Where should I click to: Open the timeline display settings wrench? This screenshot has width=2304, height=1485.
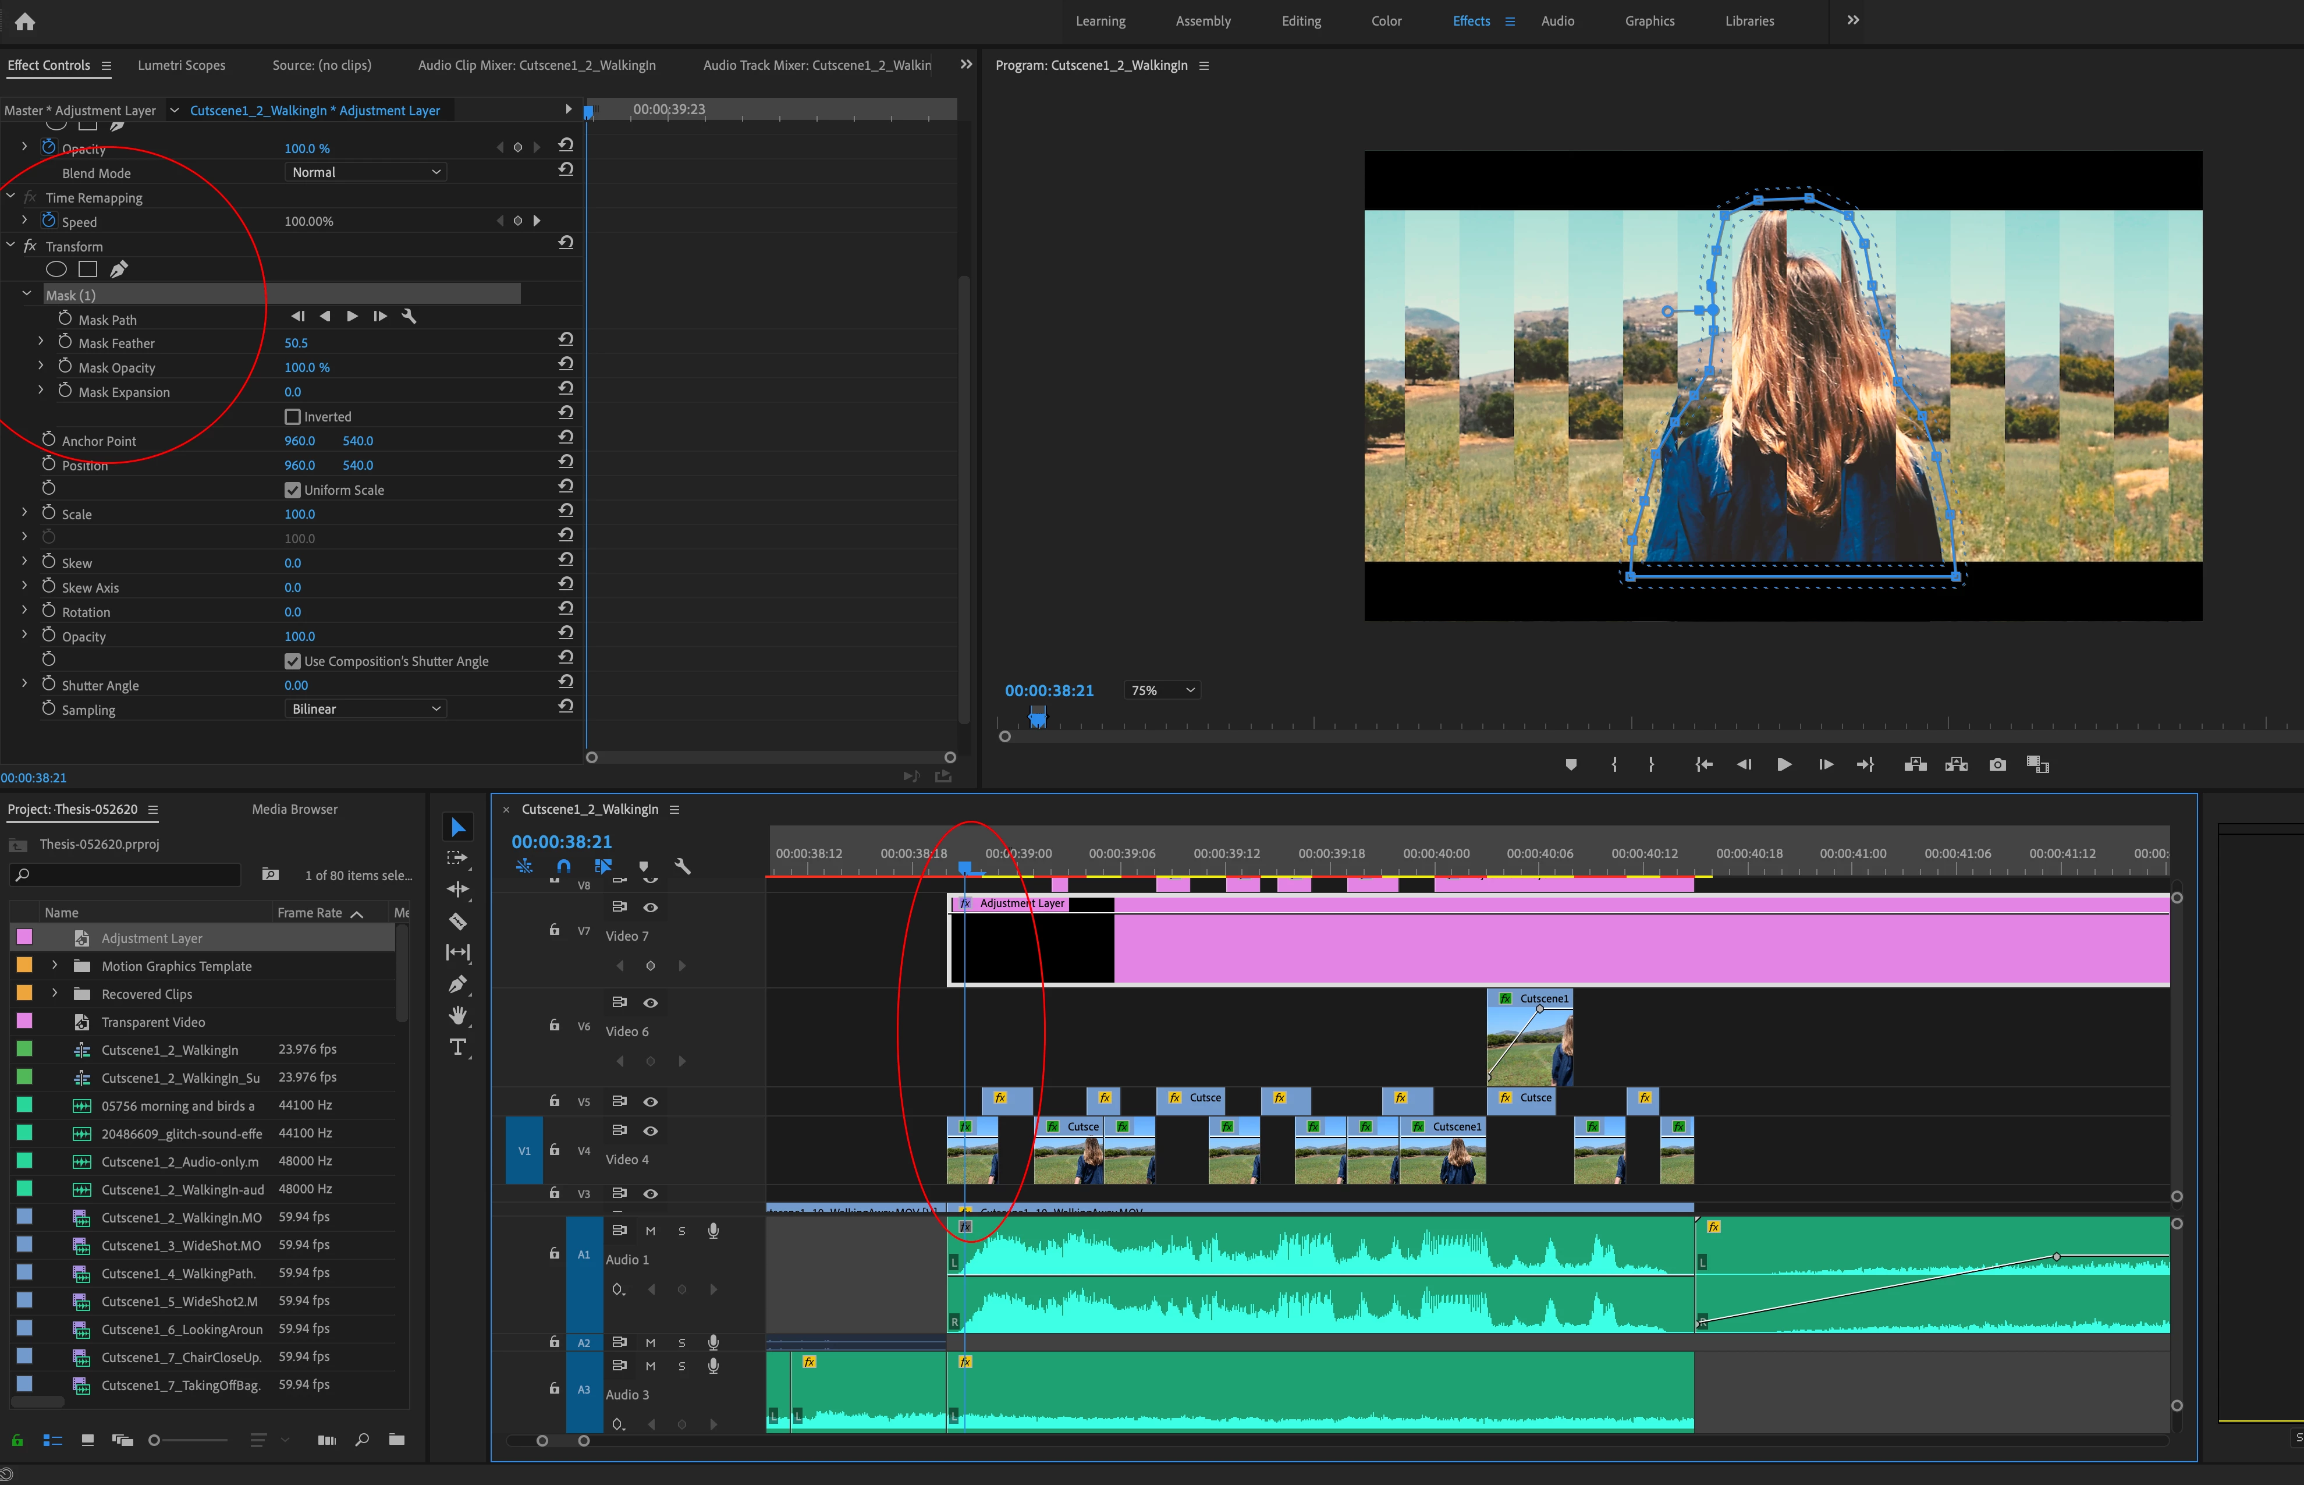[683, 866]
